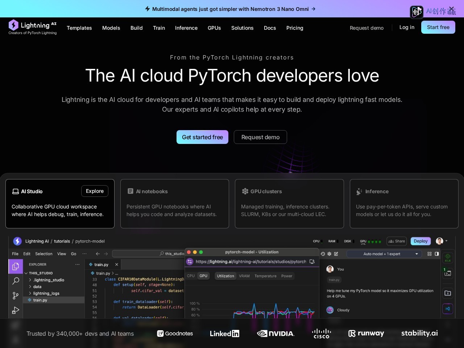
Task: Click the Request demo outlined button in hero
Action: [x=260, y=137]
